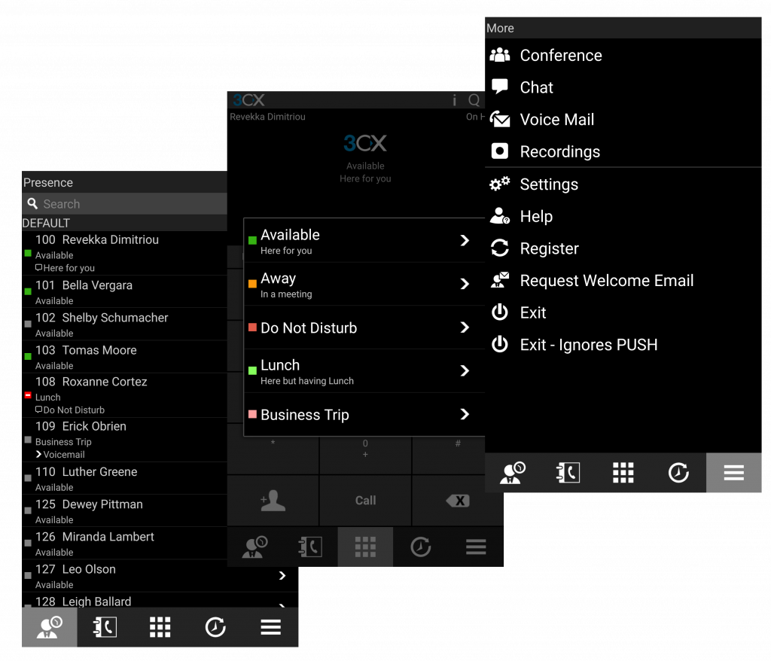Click the Register refresh icon

pos(500,248)
